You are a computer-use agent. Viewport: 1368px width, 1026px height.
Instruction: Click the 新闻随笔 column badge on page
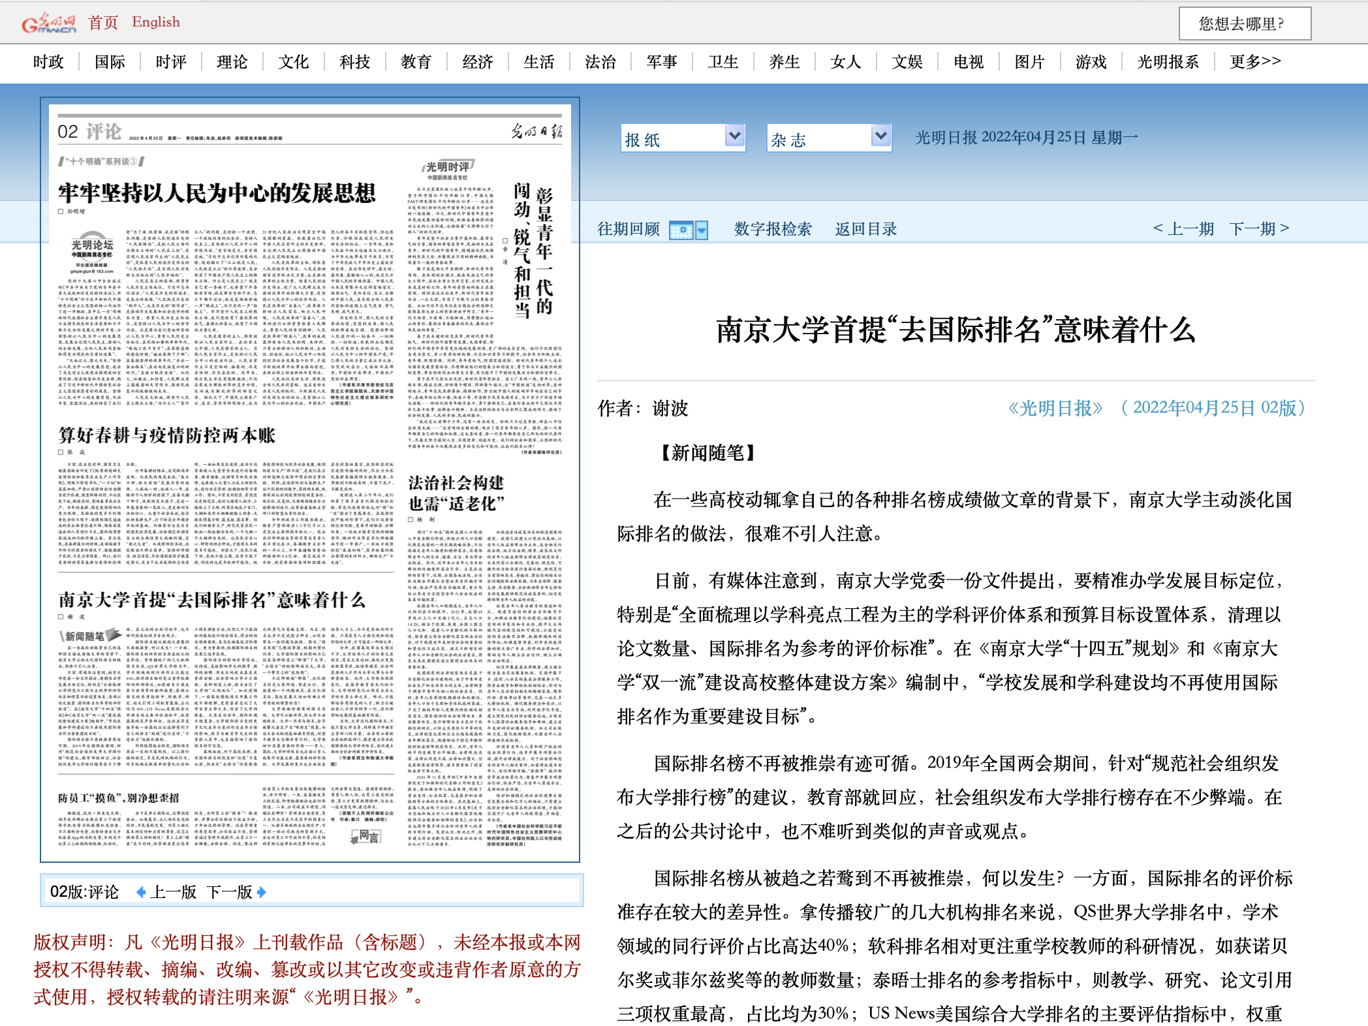point(91,636)
